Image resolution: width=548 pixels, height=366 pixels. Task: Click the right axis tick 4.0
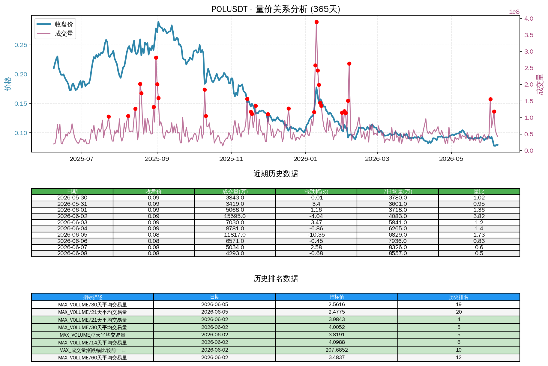(x=529, y=19)
